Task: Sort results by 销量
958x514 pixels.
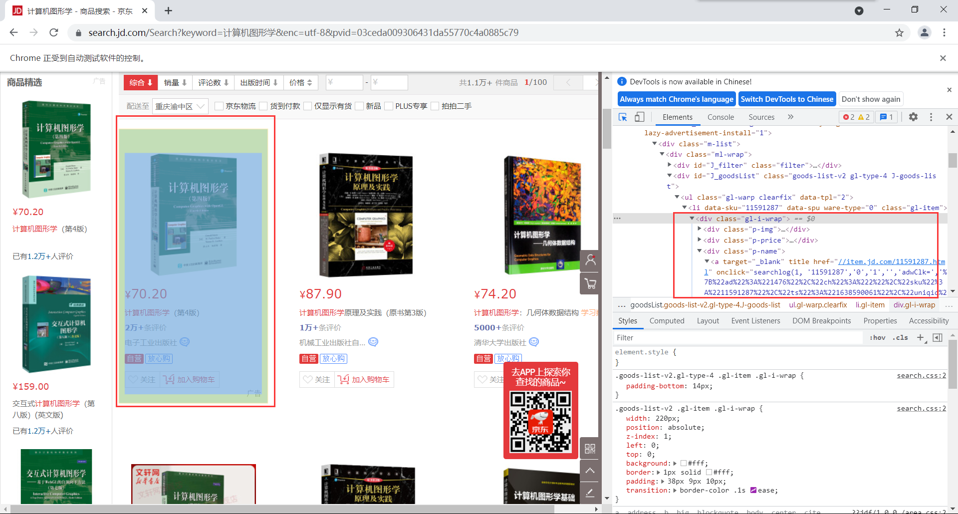Action: (x=175, y=82)
